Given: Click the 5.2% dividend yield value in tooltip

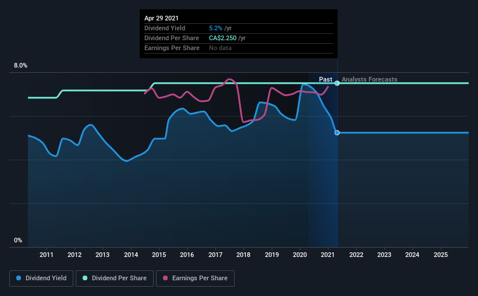Looking at the screenshot, I should 215,28.
